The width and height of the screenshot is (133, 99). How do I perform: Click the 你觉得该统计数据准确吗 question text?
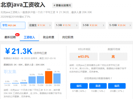tap(98, 78)
